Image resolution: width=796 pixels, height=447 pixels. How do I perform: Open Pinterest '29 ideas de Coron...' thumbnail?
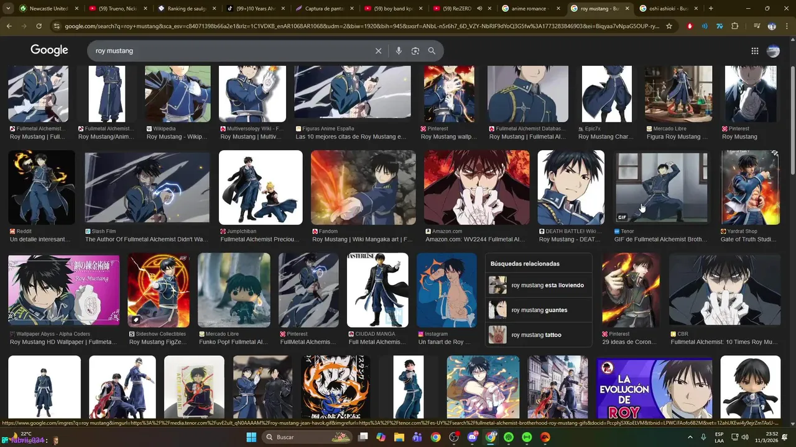tap(631, 290)
